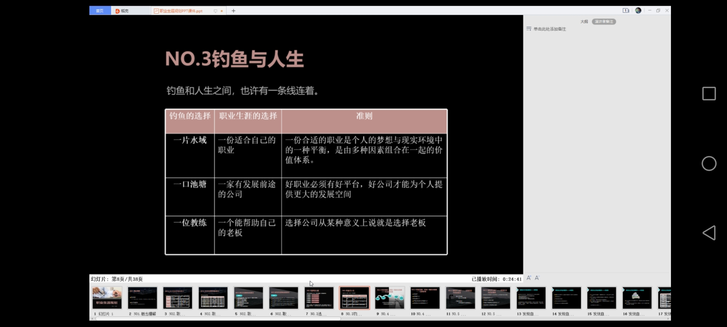This screenshot has height=327, width=727.
Task: Select the 演讲者备注 speaker notes toggle
Action: pos(604,21)
